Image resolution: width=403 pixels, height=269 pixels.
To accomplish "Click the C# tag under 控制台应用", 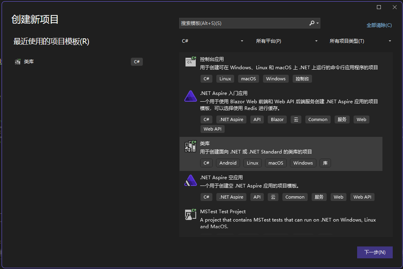I will 206,79.
